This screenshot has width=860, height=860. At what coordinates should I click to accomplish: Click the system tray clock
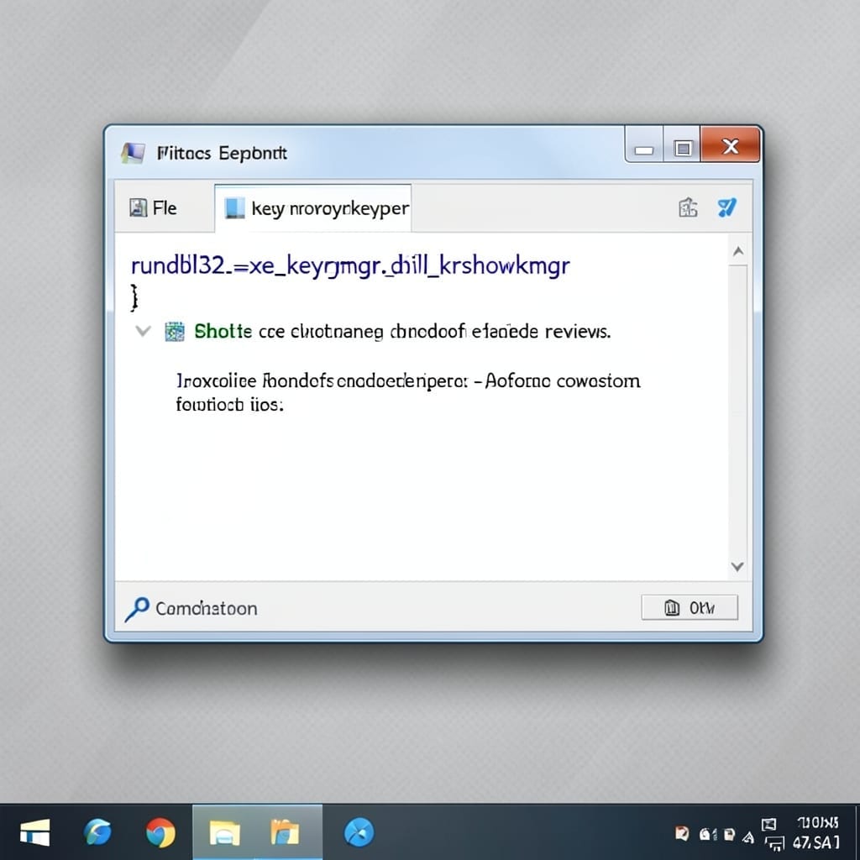coord(816,832)
